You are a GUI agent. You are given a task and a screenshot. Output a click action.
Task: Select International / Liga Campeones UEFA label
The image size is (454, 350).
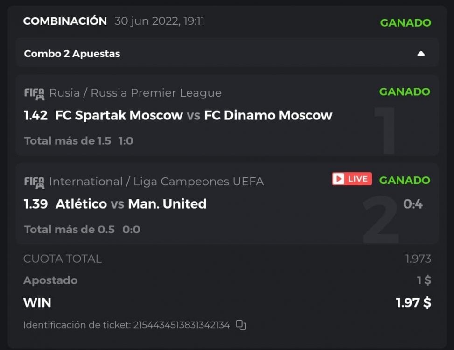pos(156,182)
